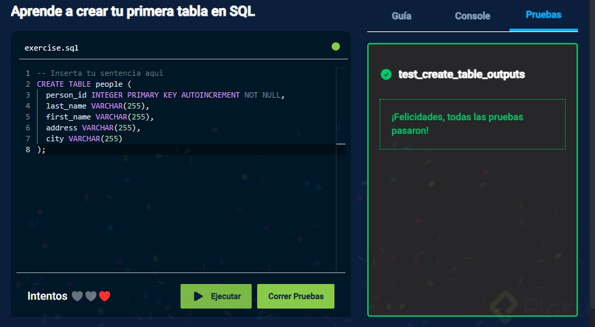Click line 8 with the closing parenthesis
Viewport: 595px width, 327px height.
(41, 150)
